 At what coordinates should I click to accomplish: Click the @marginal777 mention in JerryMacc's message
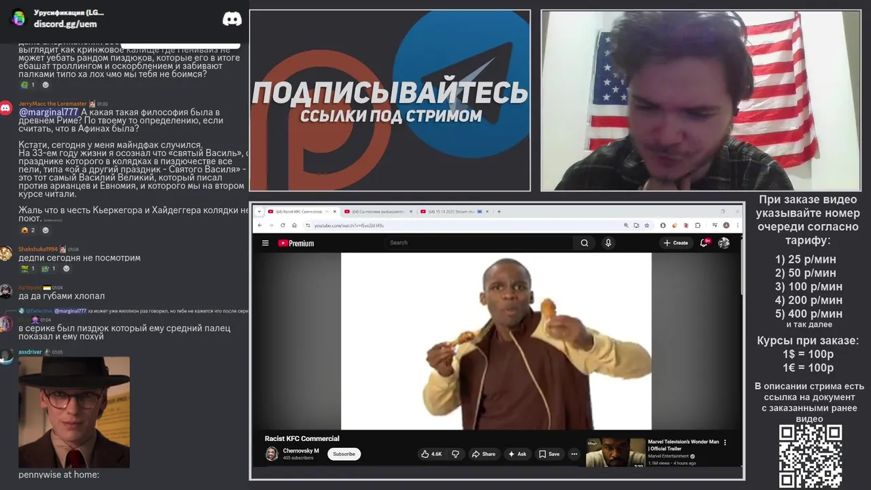pyautogui.click(x=48, y=112)
